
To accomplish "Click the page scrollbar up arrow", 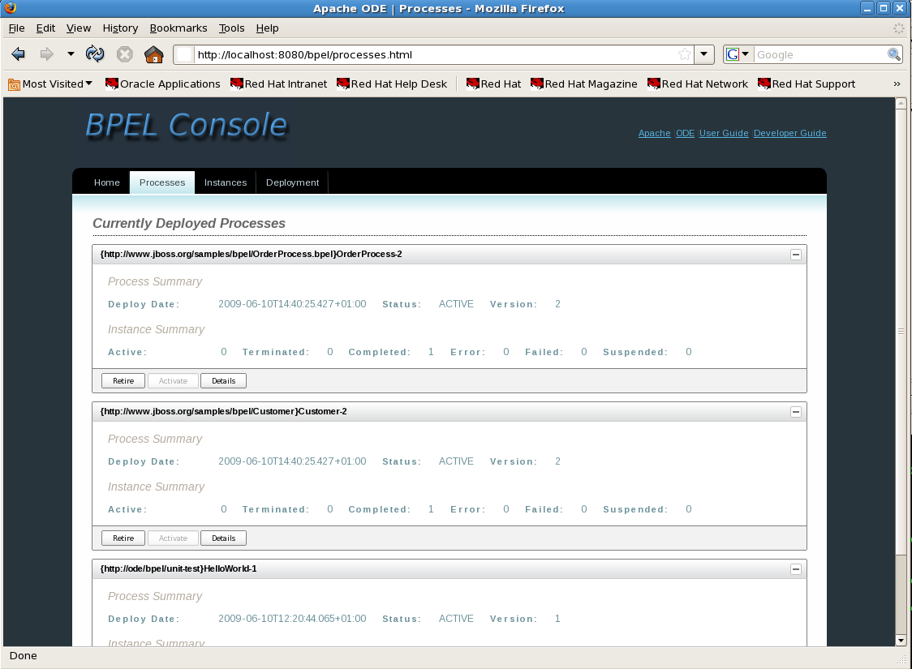I will point(901,104).
